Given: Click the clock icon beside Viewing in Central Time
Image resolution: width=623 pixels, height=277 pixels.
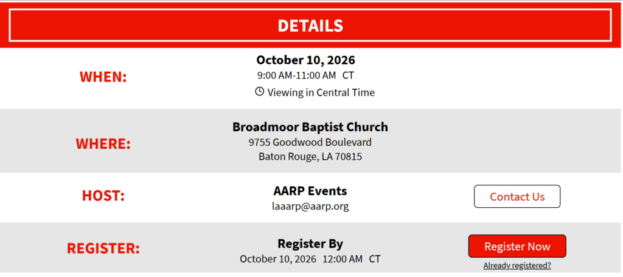Looking at the screenshot, I should (x=259, y=92).
